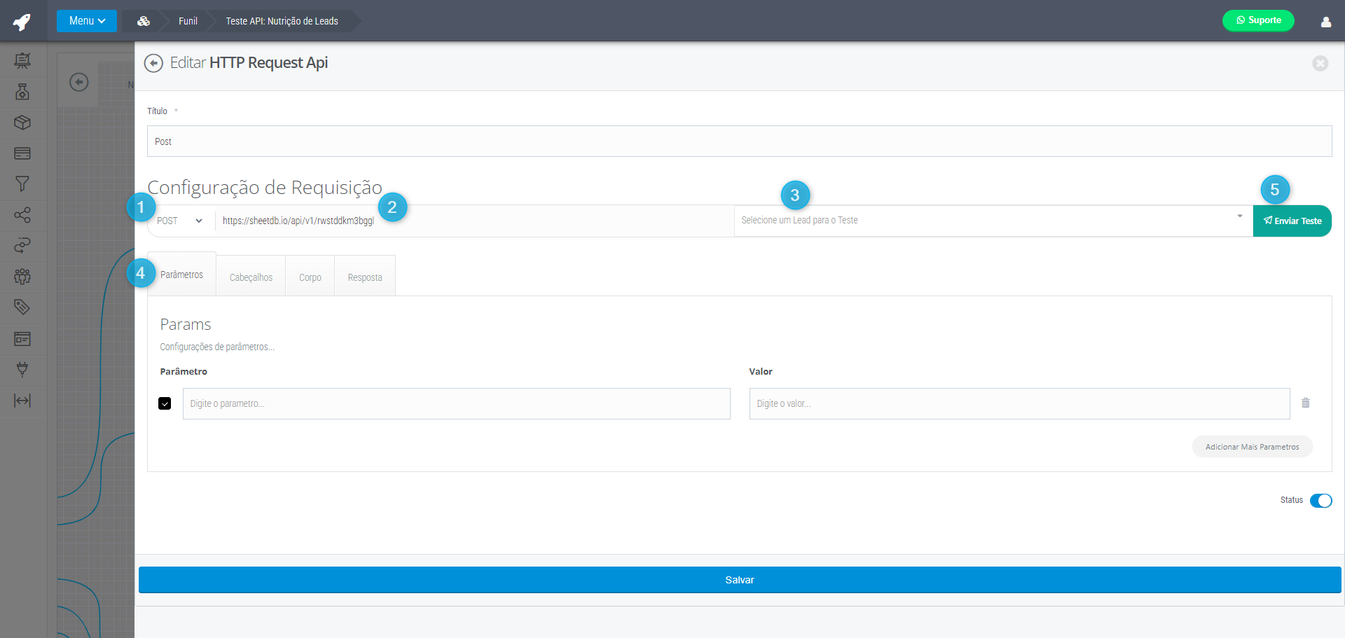Viewport: 1345px width, 638px height.
Task: Open the funnel icon in sidebar
Action: [22, 183]
